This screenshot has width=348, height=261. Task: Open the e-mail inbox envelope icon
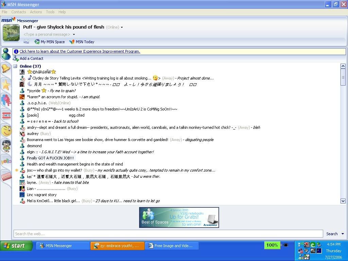[26, 41]
